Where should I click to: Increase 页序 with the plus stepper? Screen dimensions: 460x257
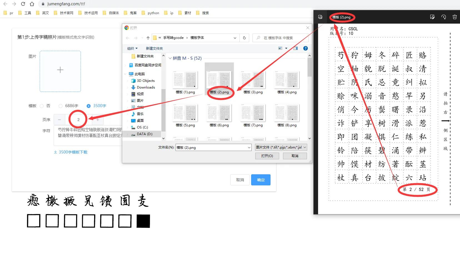(x=97, y=120)
